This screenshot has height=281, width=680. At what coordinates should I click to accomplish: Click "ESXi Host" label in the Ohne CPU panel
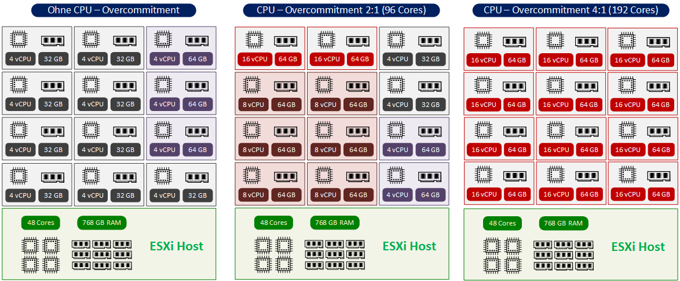pyautogui.click(x=177, y=246)
